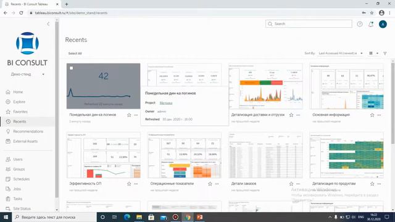The height and width of the screenshot is (222, 395).
Task: Click the sidebar vertical scrollbar
Action: coord(57,110)
